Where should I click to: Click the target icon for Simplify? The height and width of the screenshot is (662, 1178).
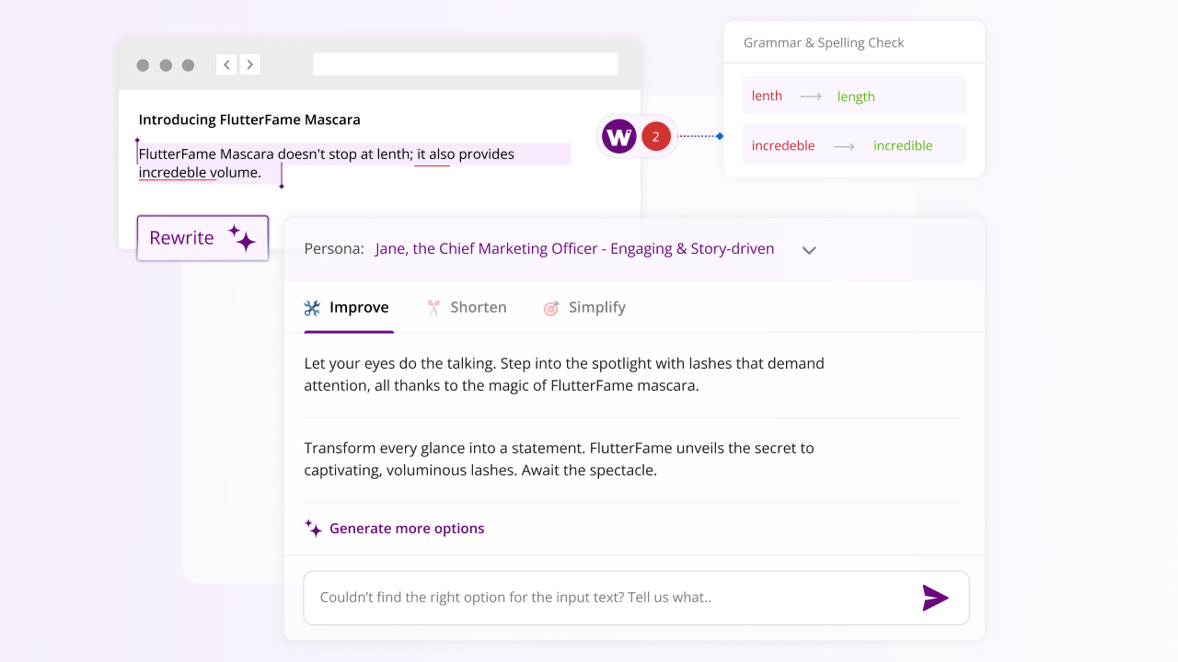(x=551, y=308)
